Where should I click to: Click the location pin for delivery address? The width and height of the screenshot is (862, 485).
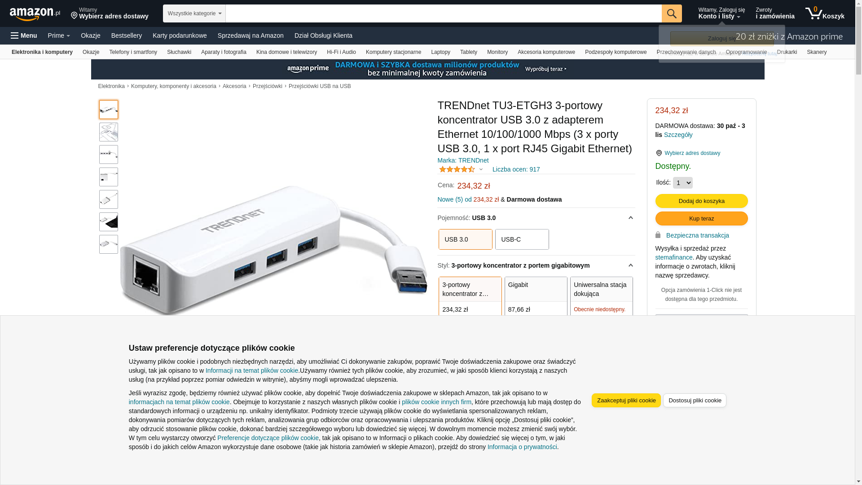point(74,16)
